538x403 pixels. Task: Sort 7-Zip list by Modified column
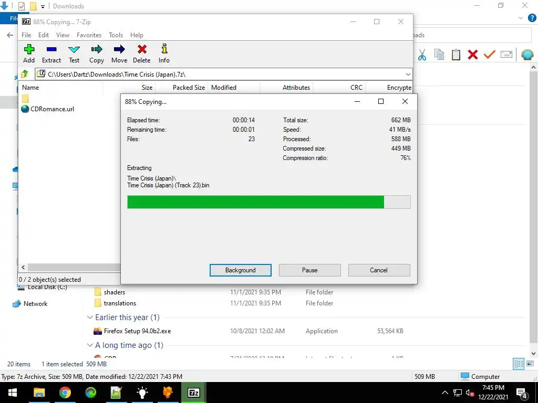234,88
